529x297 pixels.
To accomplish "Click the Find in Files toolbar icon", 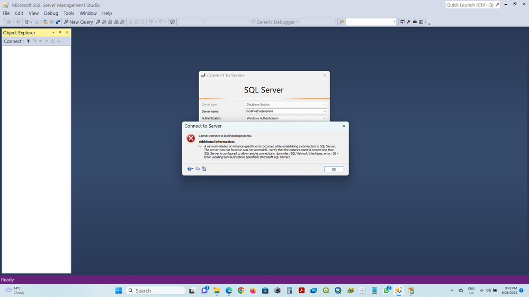I will tap(342, 22).
